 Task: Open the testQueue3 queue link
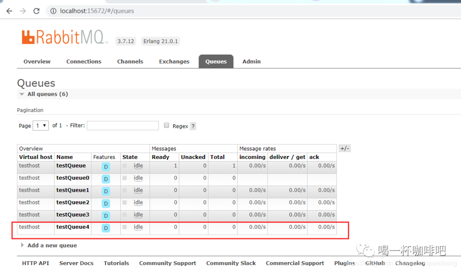73,215
